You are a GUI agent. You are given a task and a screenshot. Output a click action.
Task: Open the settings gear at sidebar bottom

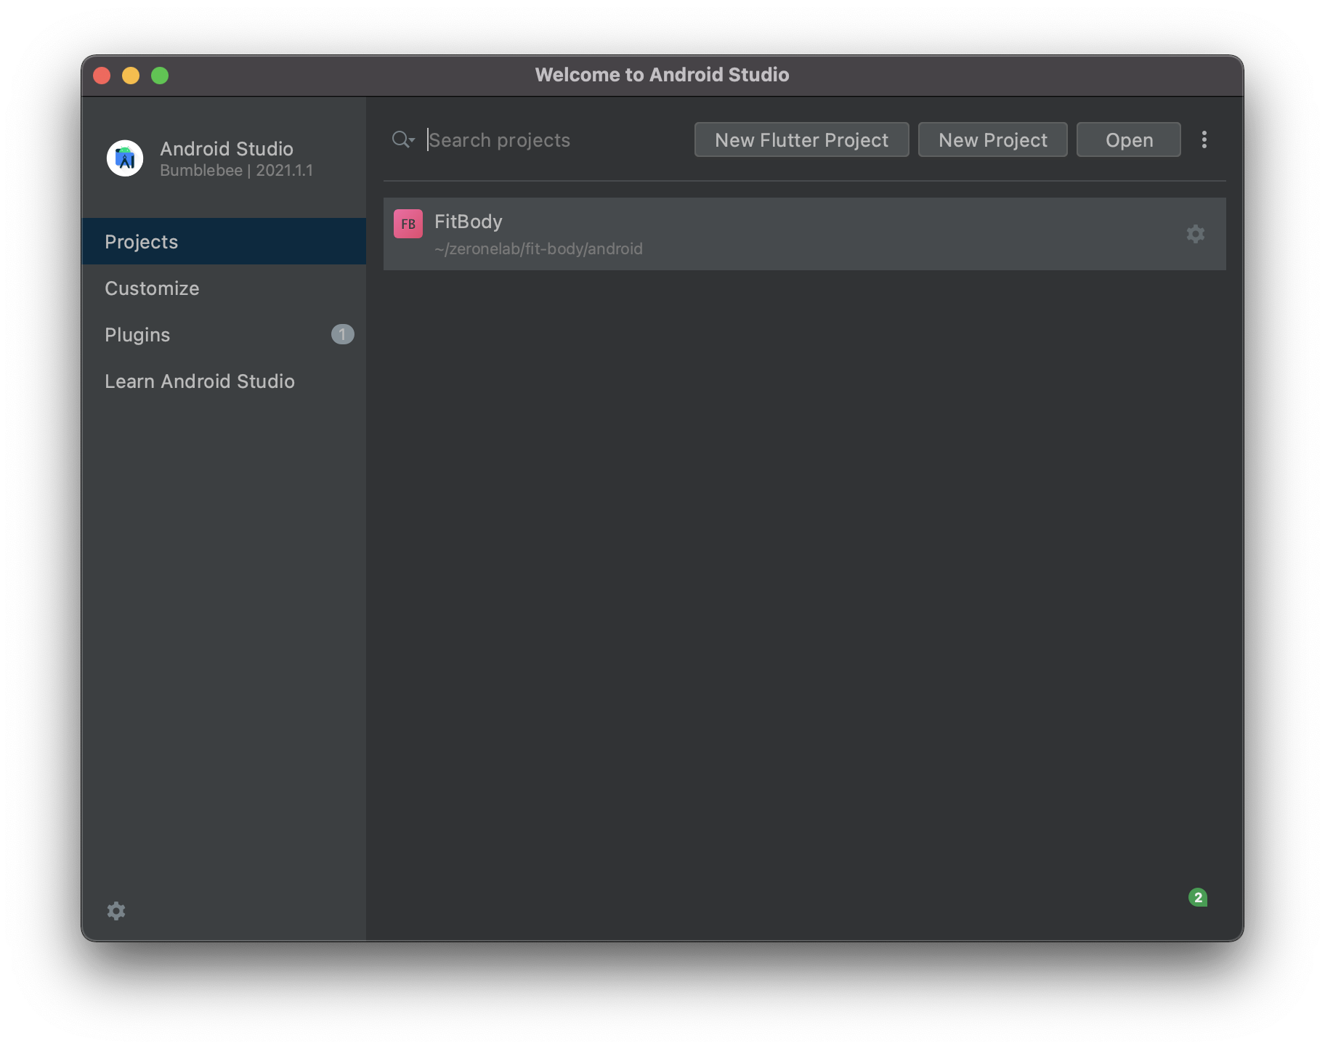point(116,911)
